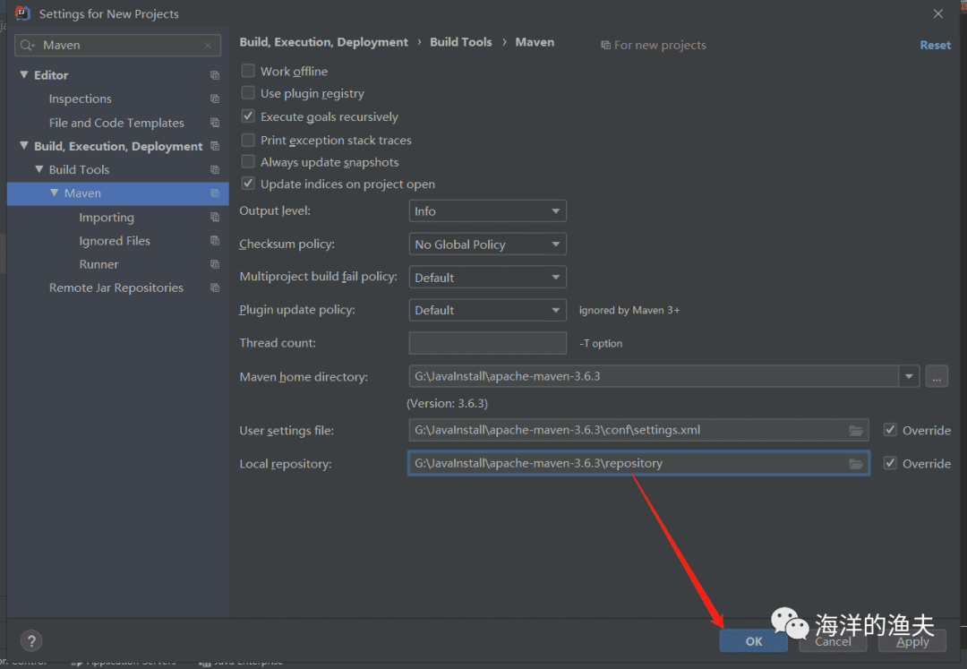This screenshot has height=669, width=967.
Task: Click the copy icon next to Editor
Action: [215, 75]
